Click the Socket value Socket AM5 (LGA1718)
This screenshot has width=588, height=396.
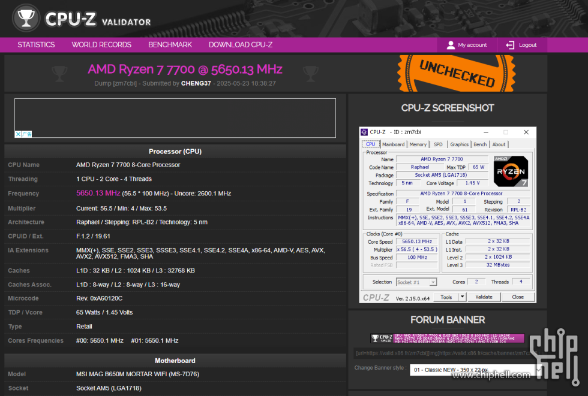point(109,388)
